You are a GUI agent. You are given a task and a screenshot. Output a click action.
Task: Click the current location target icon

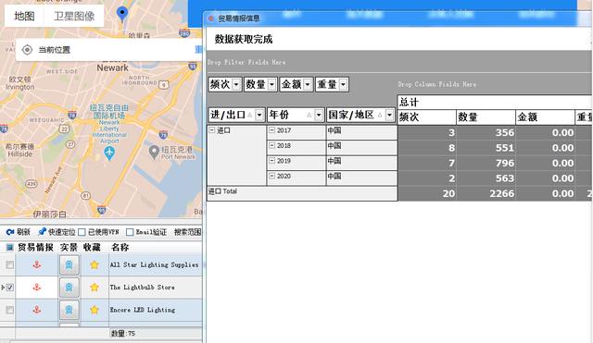tap(27, 50)
